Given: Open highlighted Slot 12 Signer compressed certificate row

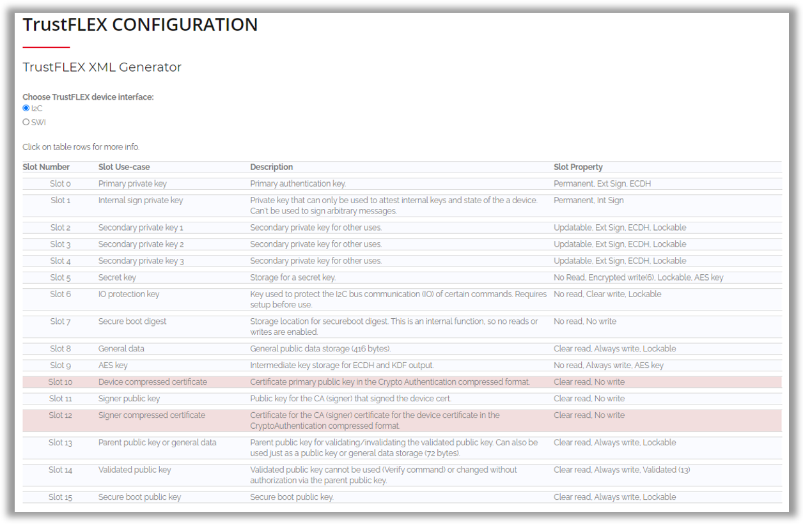Looking at the screenshot, I should click(x=152, y=415).
